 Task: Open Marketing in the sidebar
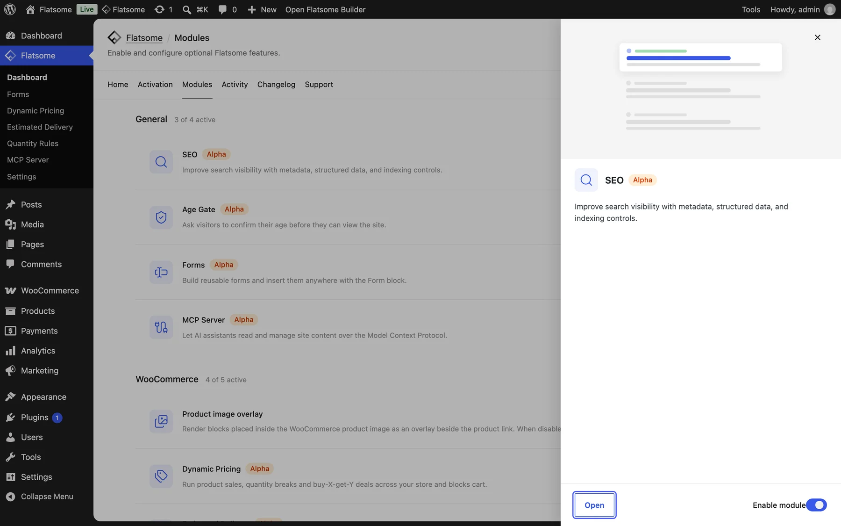tap(47, 370)
